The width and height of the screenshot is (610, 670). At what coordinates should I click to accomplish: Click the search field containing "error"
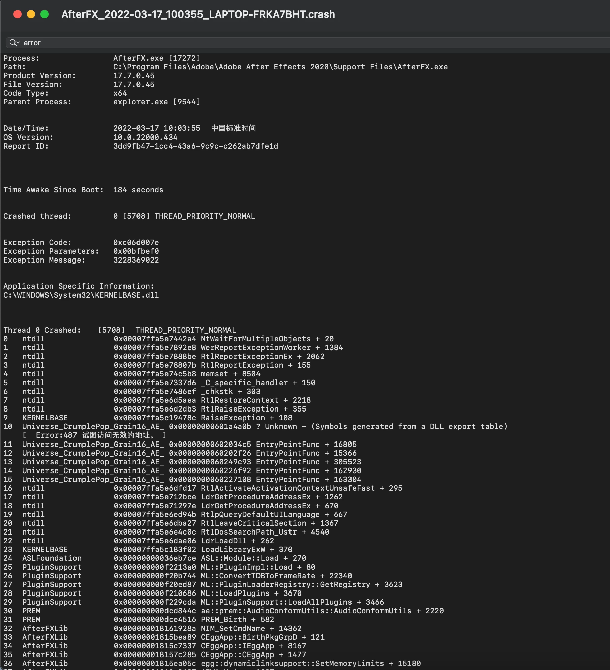[308, 43]
